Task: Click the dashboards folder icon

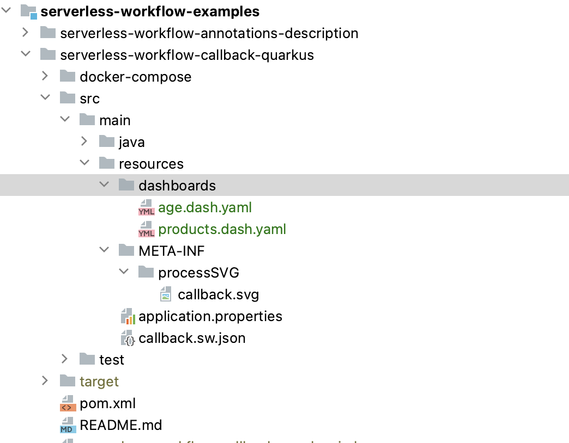Action: click(x=126, y=185)
